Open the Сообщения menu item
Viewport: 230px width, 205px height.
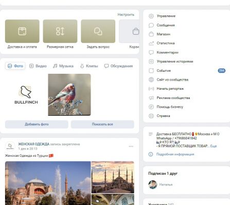click(x=187, y=25)
